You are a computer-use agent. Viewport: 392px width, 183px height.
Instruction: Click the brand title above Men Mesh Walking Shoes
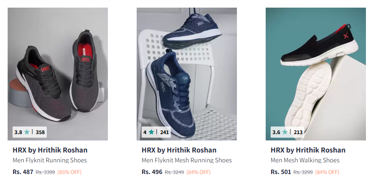pos(308,150)
